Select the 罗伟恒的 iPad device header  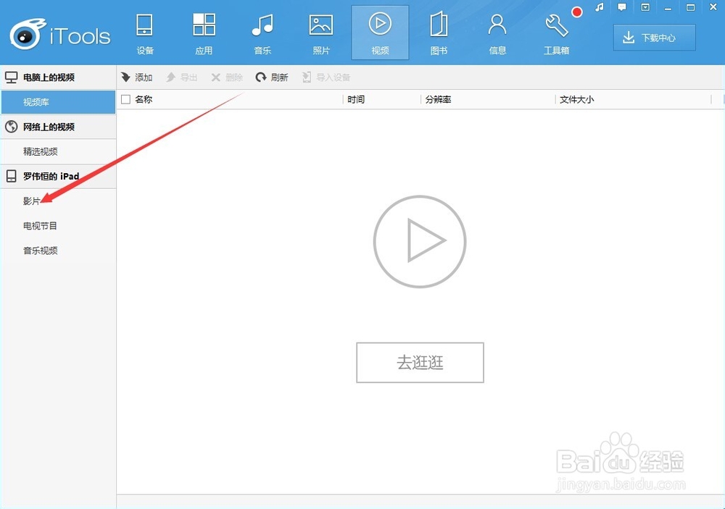pos(58,176)
